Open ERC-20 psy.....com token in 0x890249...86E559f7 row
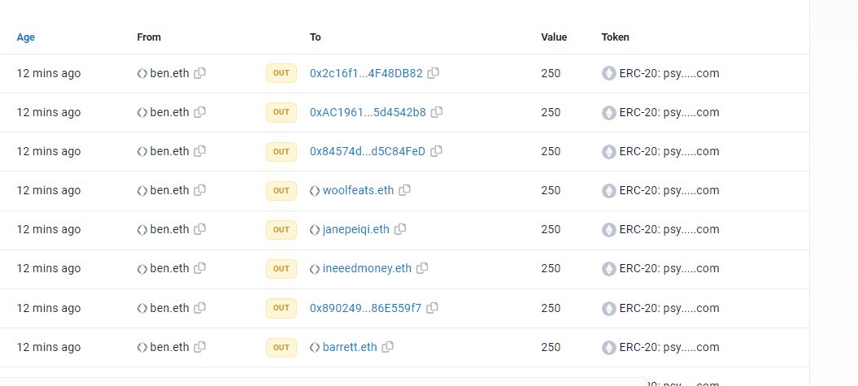Viewport: 858px width, 386px height. coord(669,308)
